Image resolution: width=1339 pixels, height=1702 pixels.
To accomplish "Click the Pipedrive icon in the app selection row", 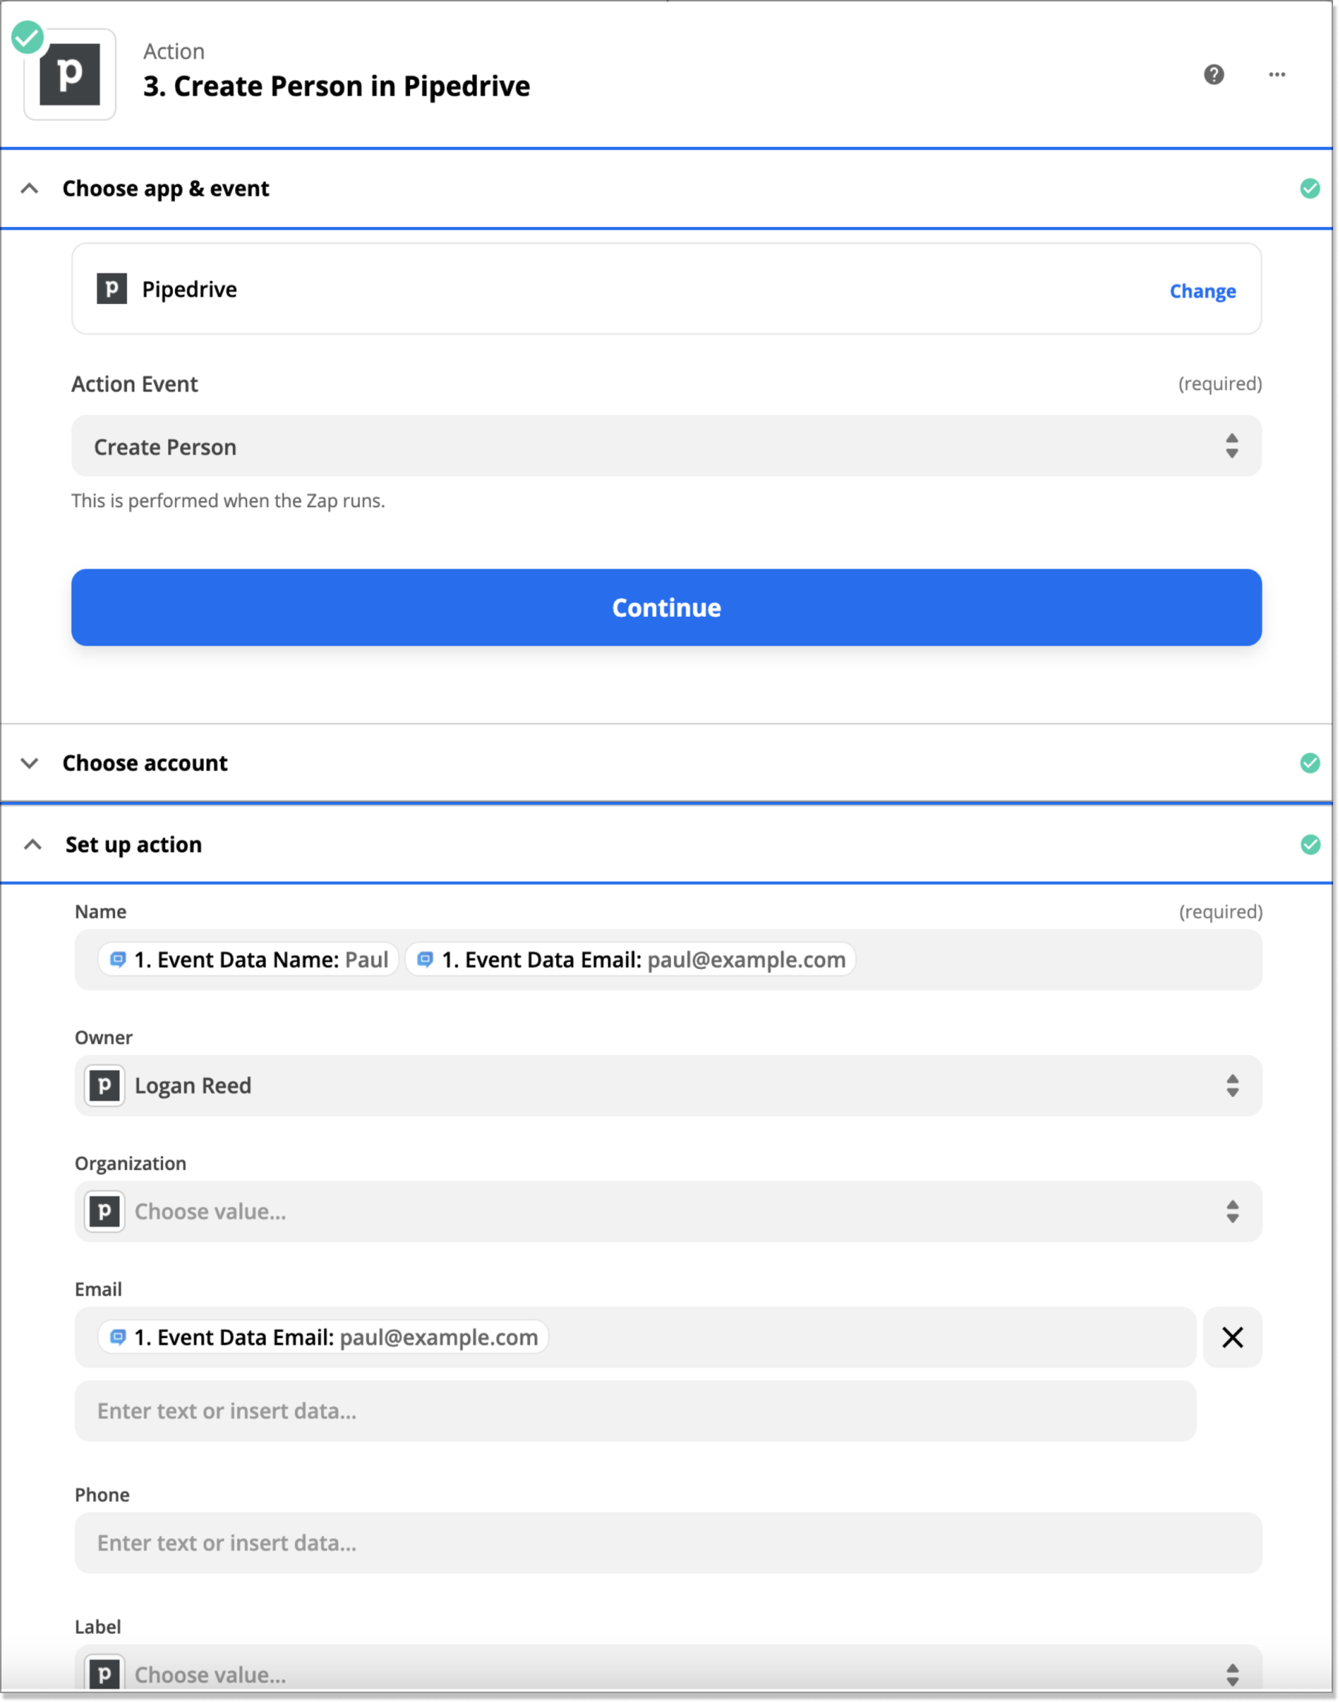I will click(111, 288).
